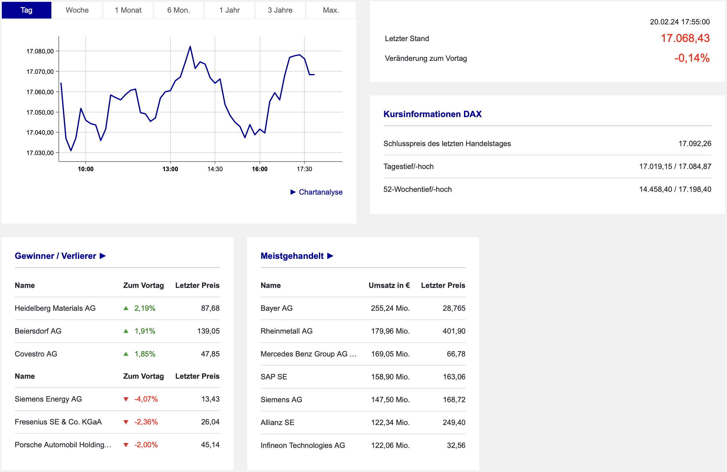Open the Chartanalyse link
727x472 pixels.
click(320, 192)
